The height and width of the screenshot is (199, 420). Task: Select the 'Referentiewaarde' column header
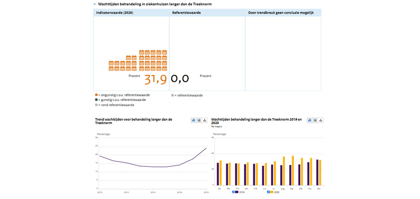[x=186, y=13]
